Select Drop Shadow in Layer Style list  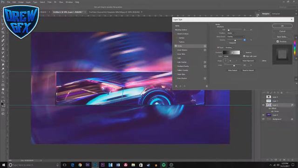(x=182, y=78)
